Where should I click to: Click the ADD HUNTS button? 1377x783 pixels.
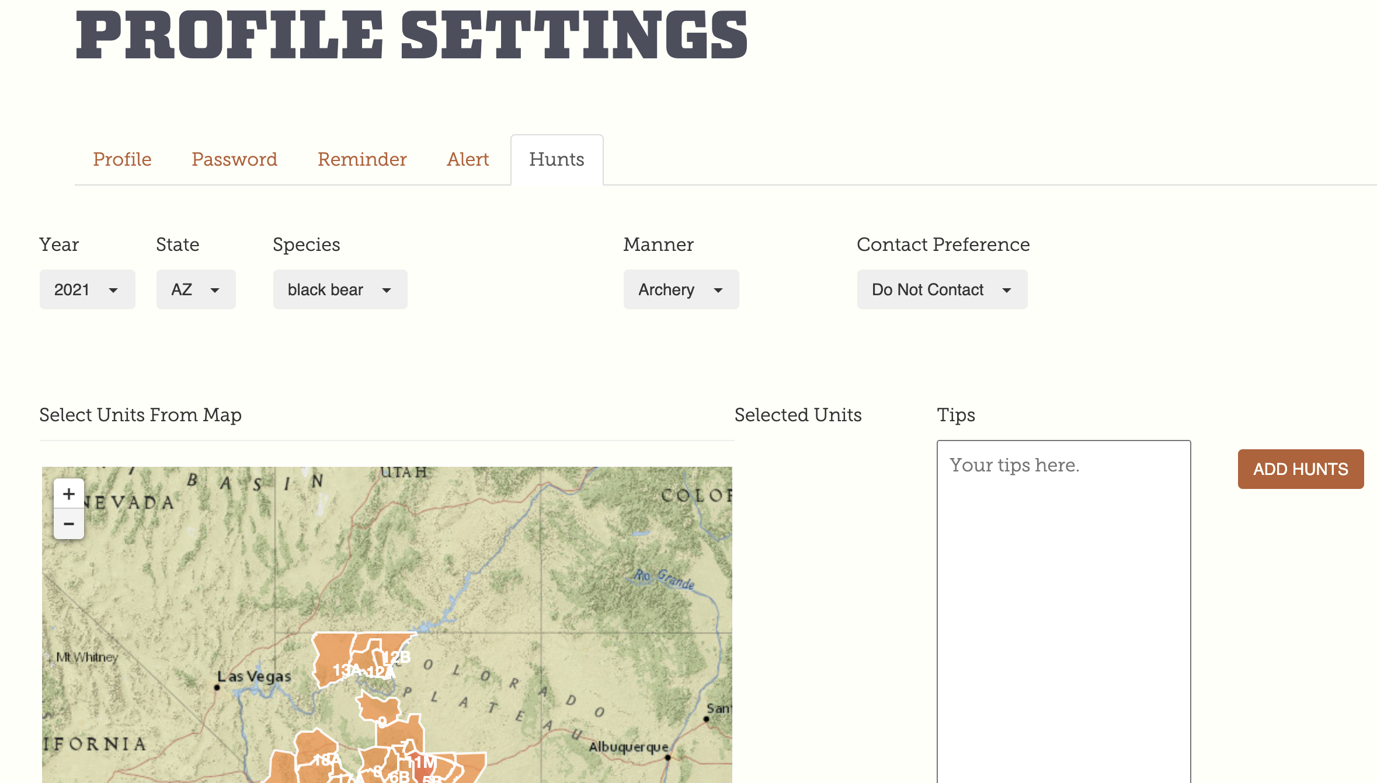(1300, 469)
